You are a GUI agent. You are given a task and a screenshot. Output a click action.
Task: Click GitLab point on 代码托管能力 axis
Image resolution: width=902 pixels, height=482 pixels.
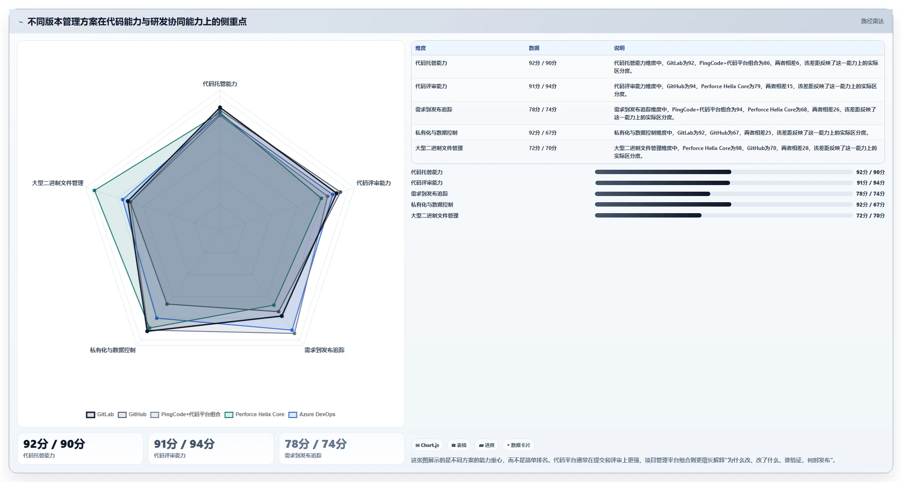pyautogui.click(x=220, y=107)
